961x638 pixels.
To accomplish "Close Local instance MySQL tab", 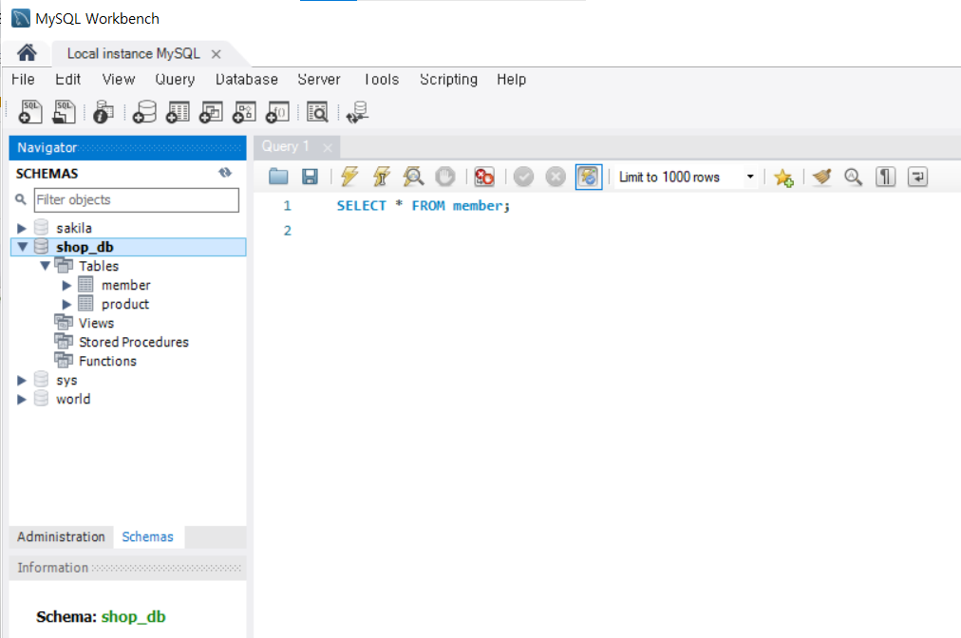I will coord(216,54).
